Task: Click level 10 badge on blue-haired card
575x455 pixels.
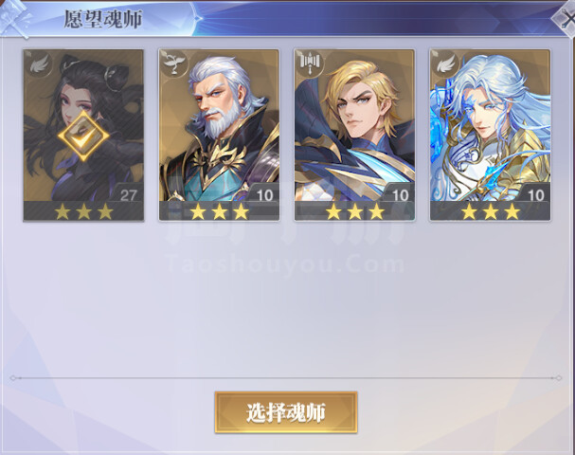Action: click(x=535, y=195)
